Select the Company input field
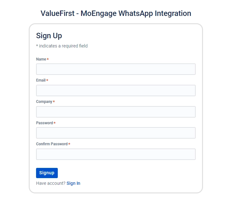233x202 pixels. [x=116, y=112]
